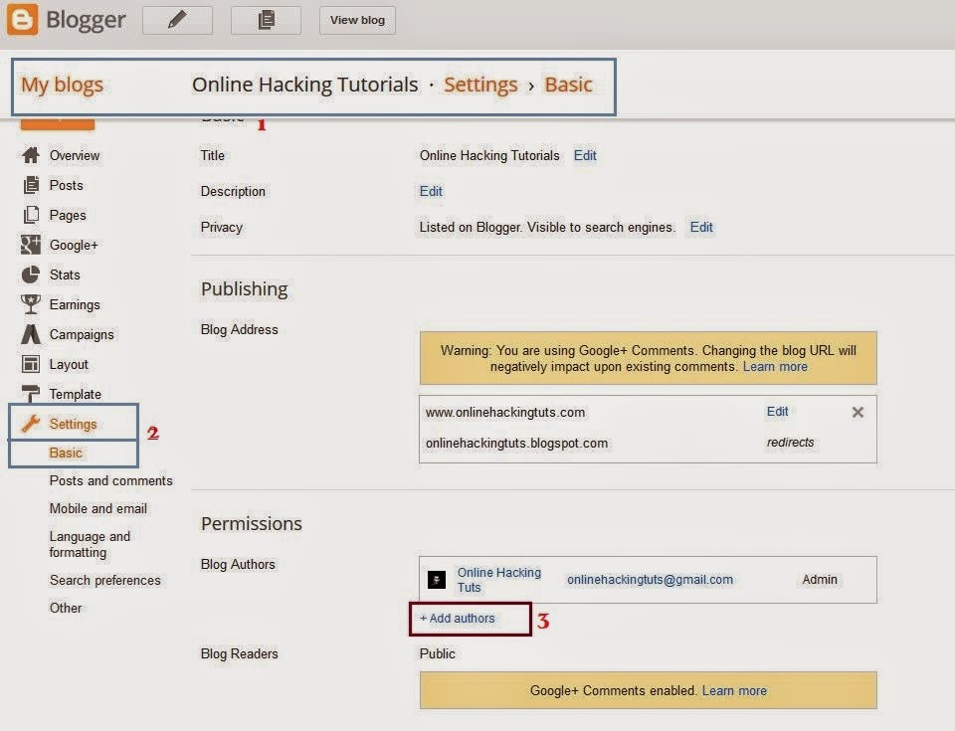Open the Posts section
Image resolution: width=955 pixels, height=731 pixels.
[x=67, y=185]
